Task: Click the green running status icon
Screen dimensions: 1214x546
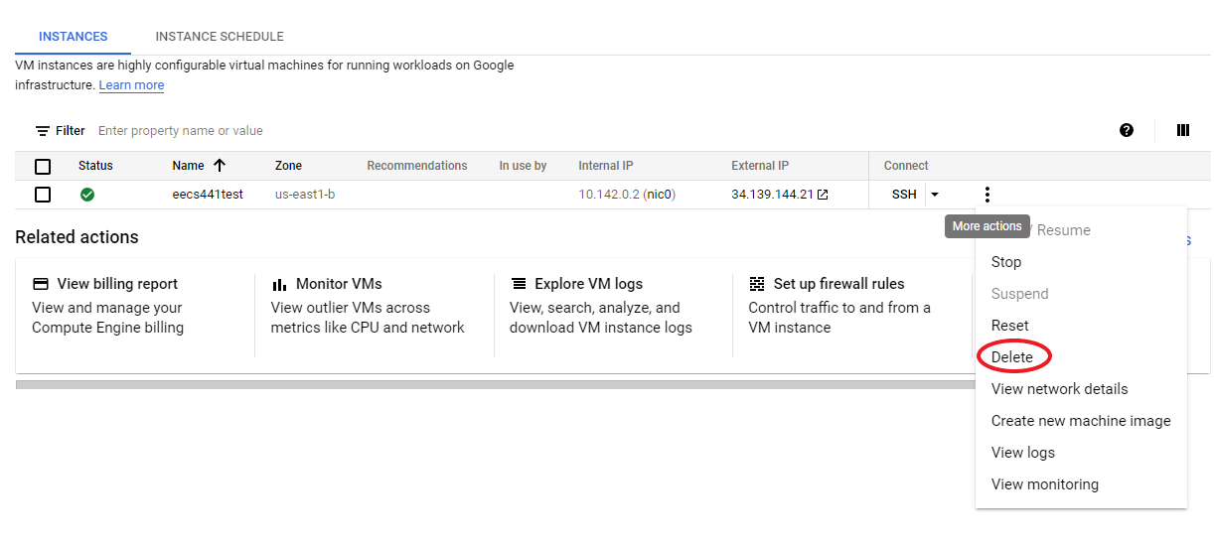Action: 87,195
